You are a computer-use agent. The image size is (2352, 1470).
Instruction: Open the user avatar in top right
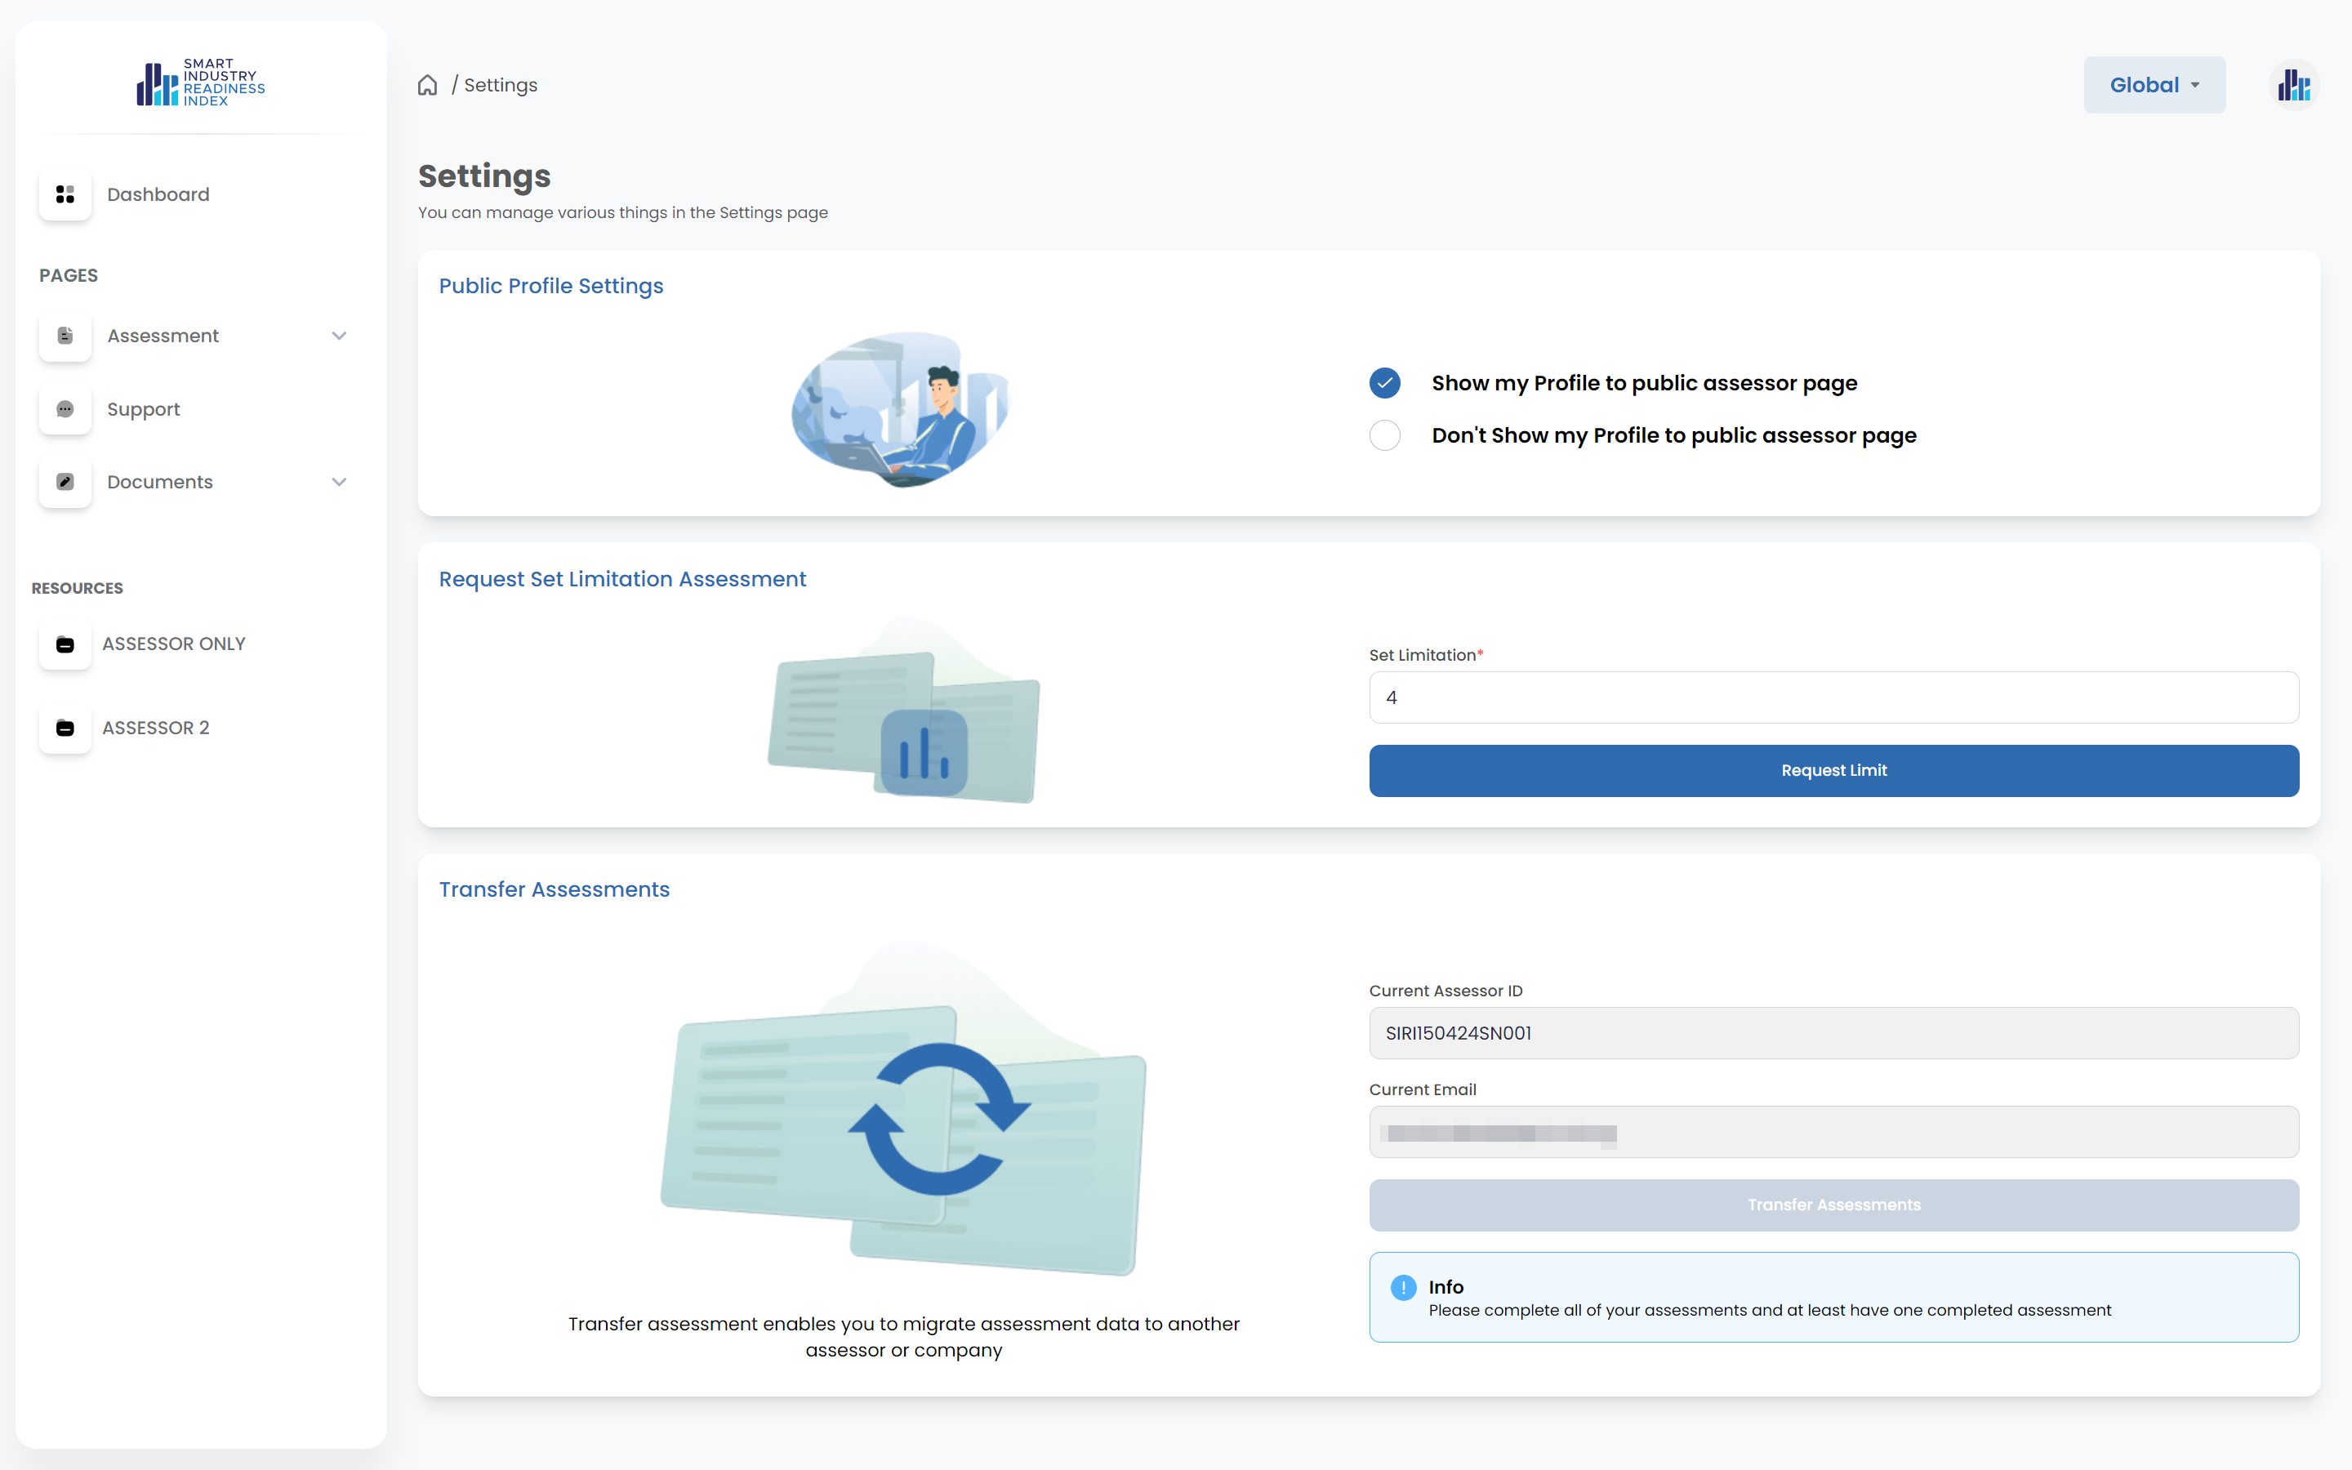pos(2294,86)
